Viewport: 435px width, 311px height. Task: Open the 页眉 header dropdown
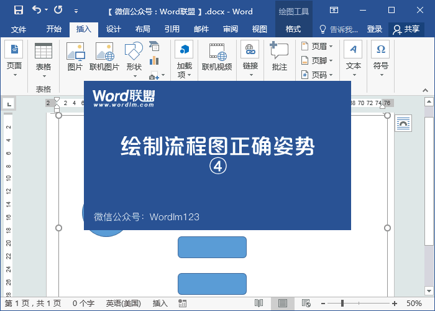tap(317, 46)
